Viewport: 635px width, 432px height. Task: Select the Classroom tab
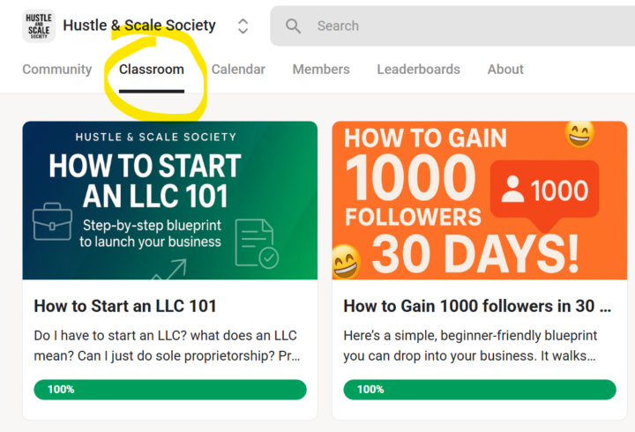[x=152, y=70]
